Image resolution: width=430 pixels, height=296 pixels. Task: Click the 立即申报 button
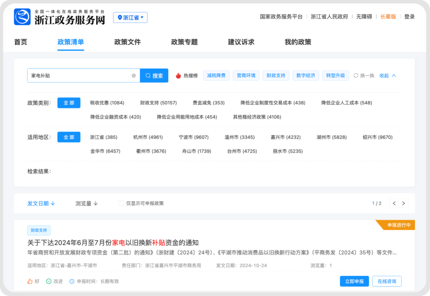(x=354, y=281)
